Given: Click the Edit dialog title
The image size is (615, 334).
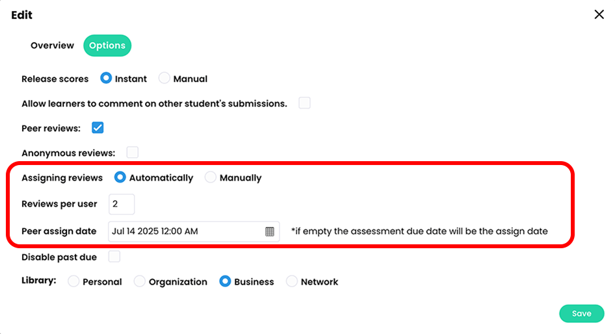Looking at the screenshot, I should tap(21, 15).
